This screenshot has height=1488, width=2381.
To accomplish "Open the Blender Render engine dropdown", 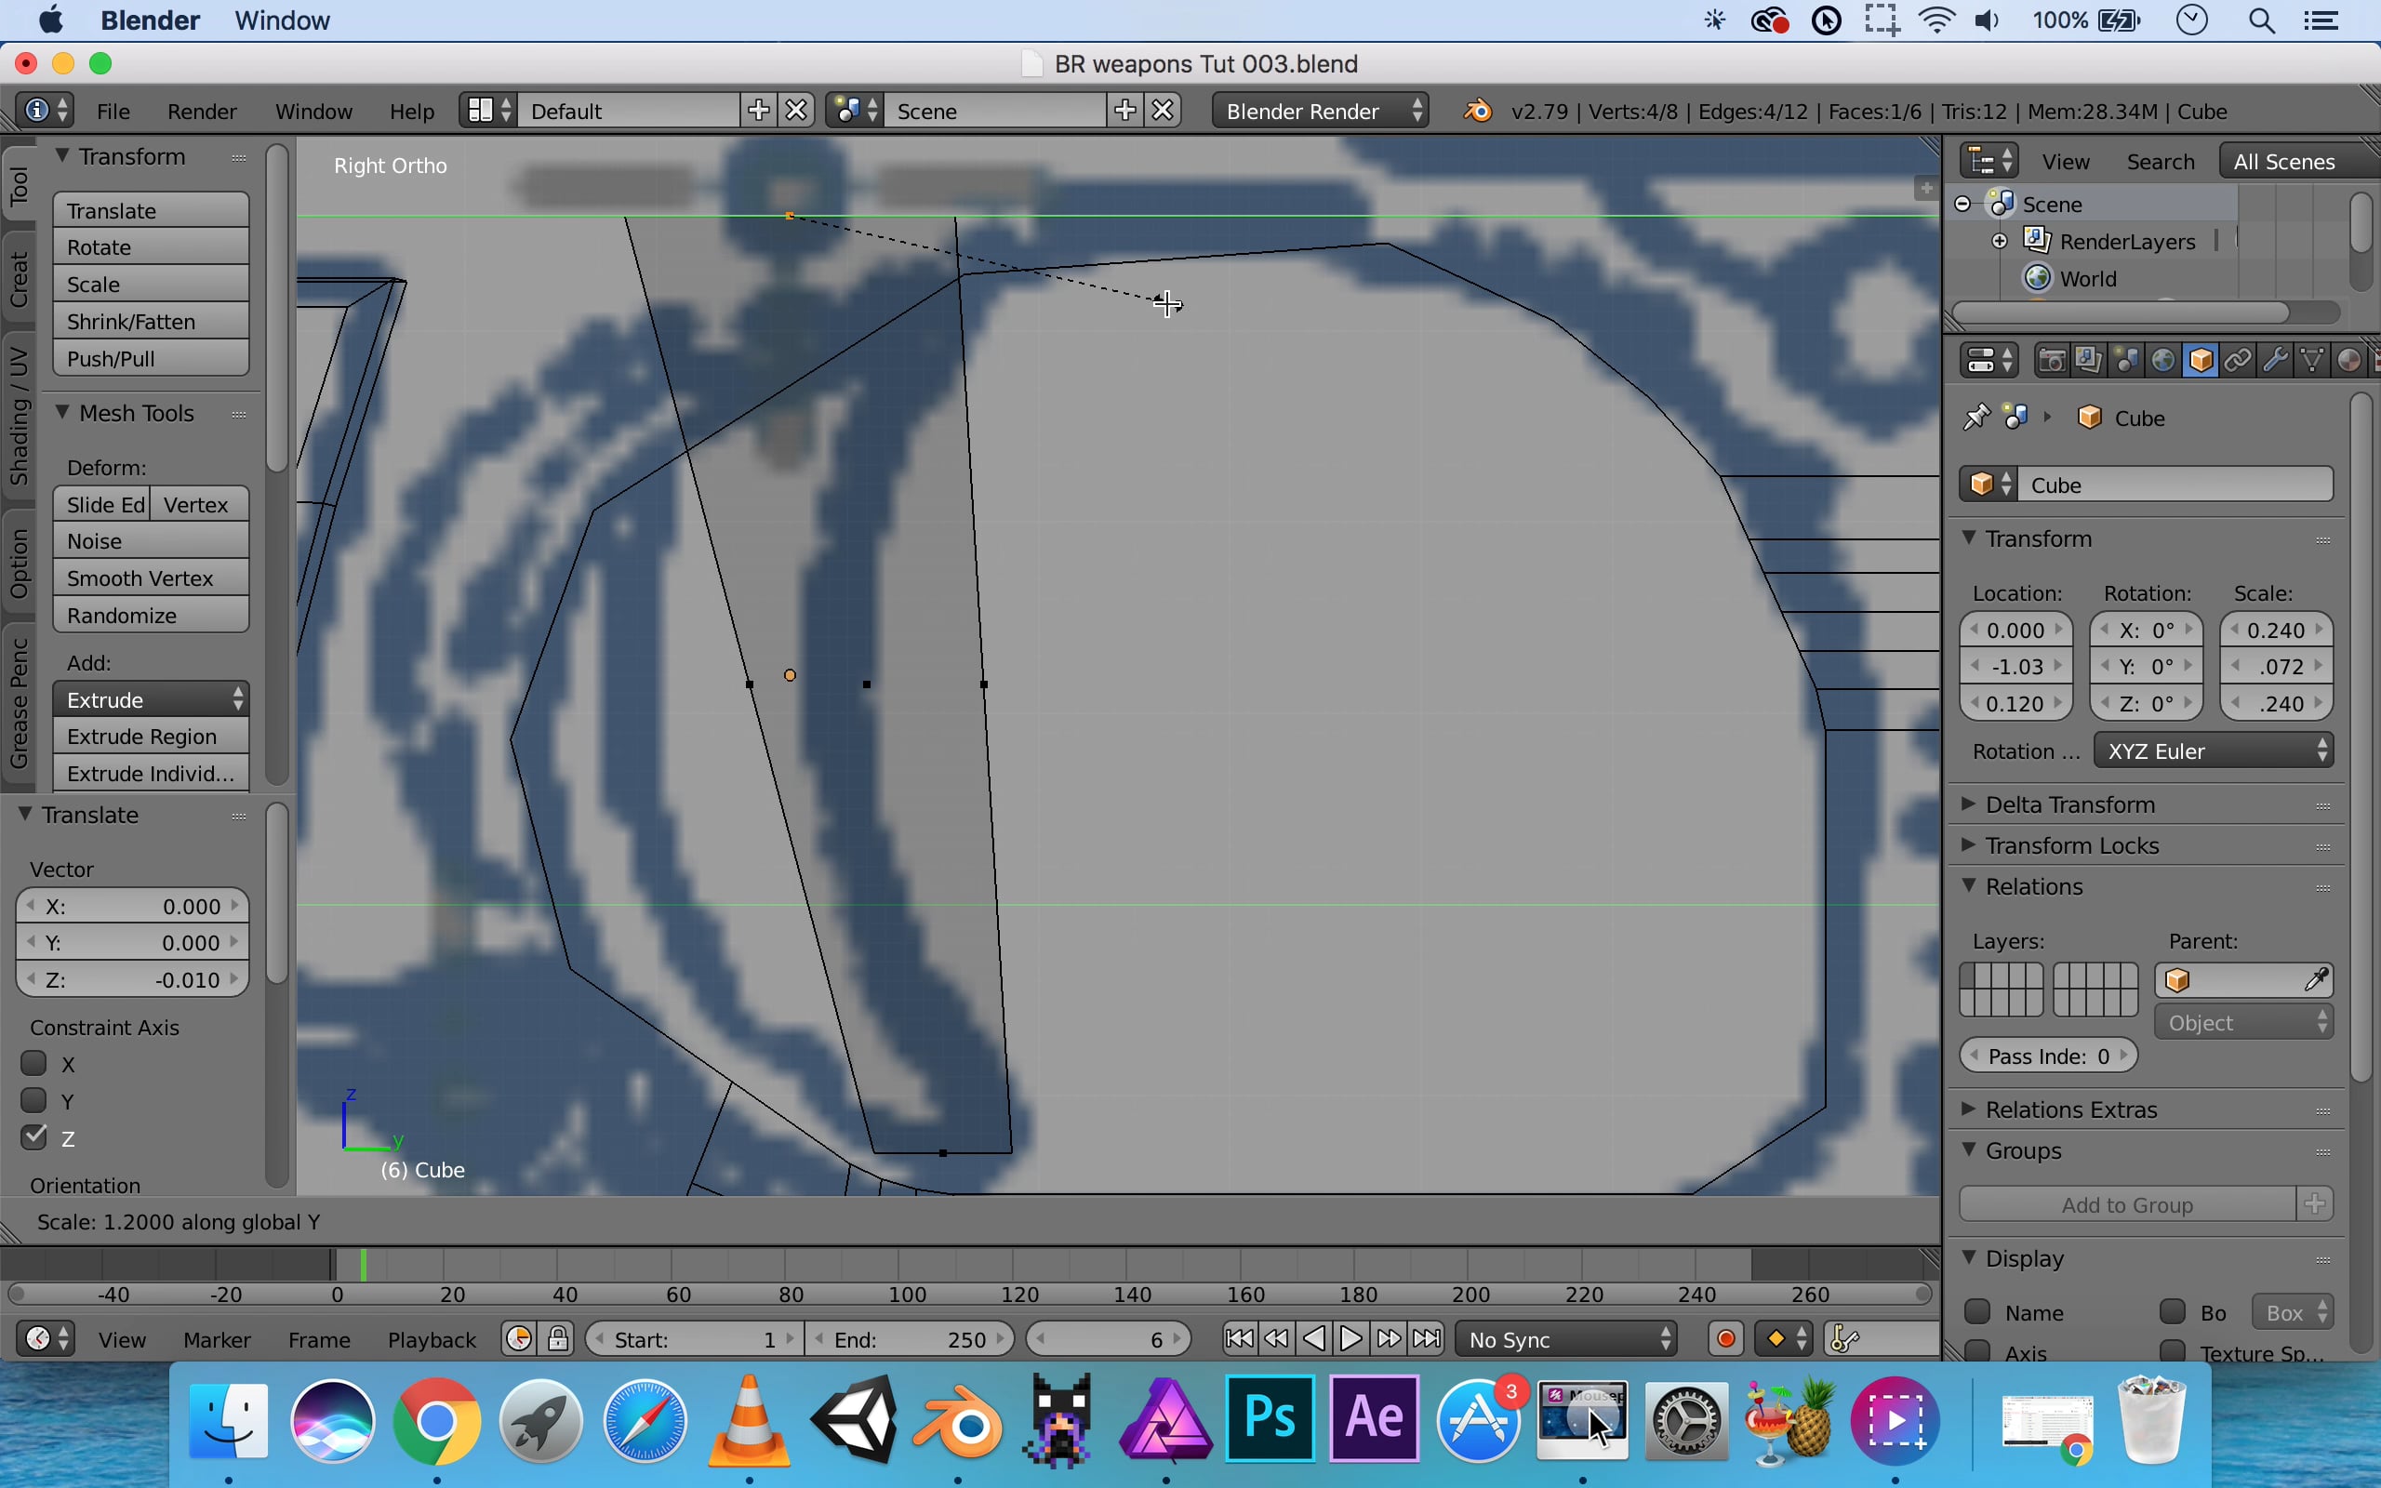I will click(x=1322, y=112).
